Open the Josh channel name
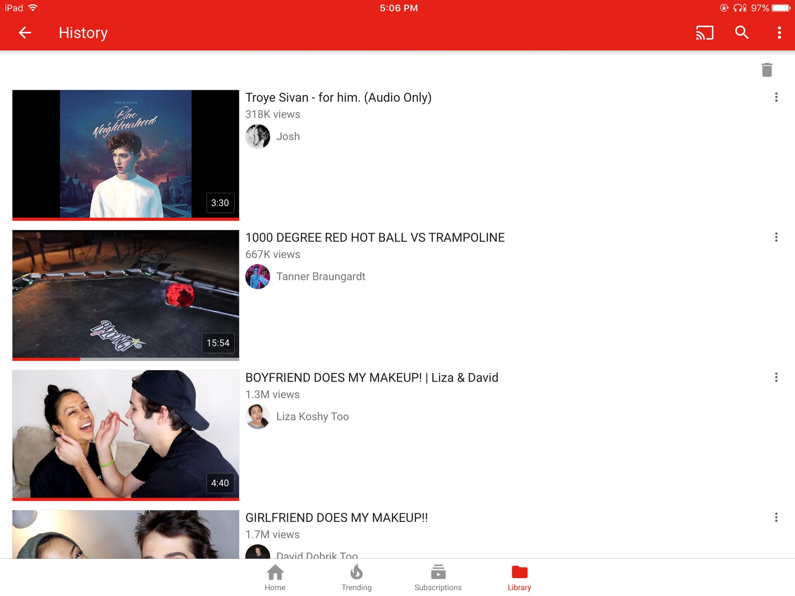The image size is (795, 596). (x=288, y=137)
